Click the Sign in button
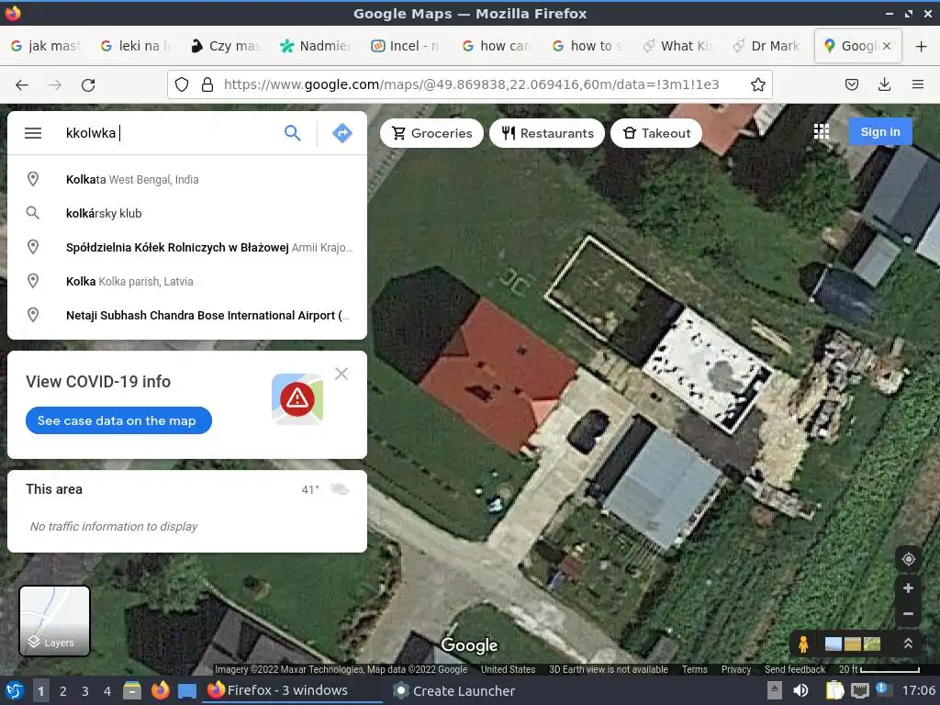Viewport: 940px width, 705px height. coord(880,132)
